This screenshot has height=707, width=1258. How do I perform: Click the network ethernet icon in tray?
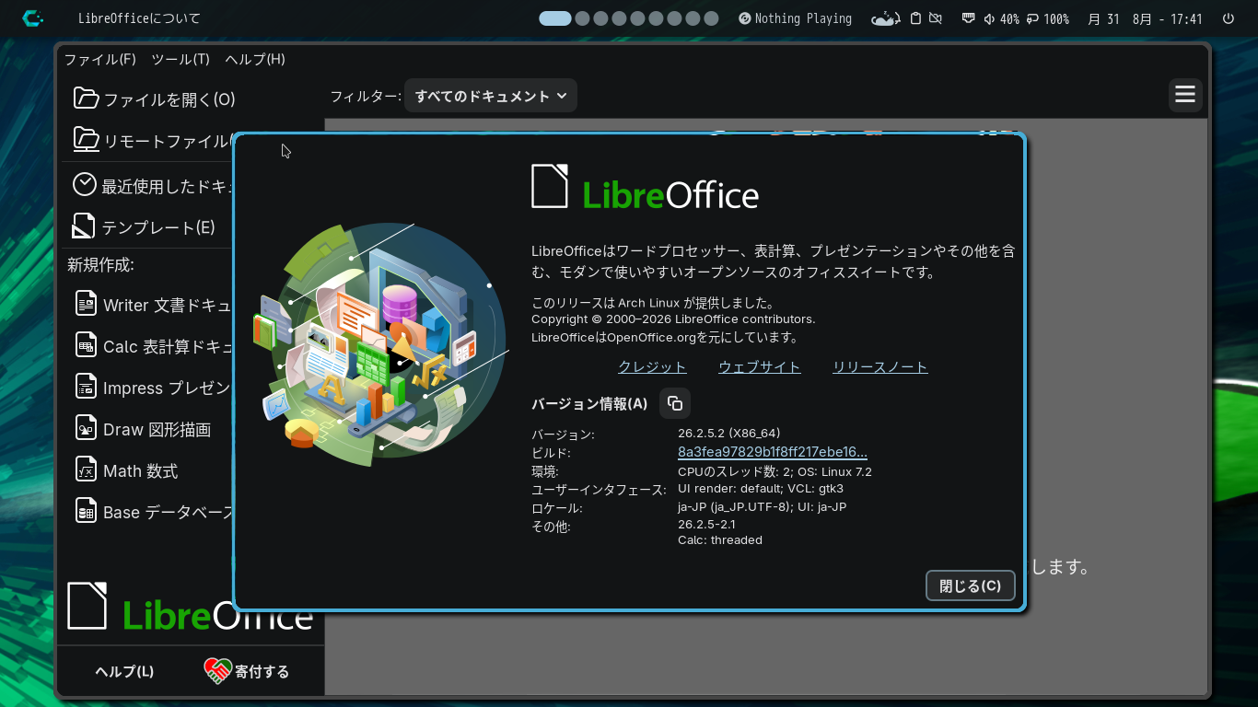tap(968, 18)
